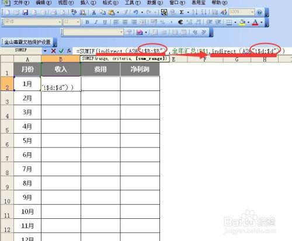292x241 pixels.
Task: Click the AutoSum sigma icon
Action: pos(182,12)
